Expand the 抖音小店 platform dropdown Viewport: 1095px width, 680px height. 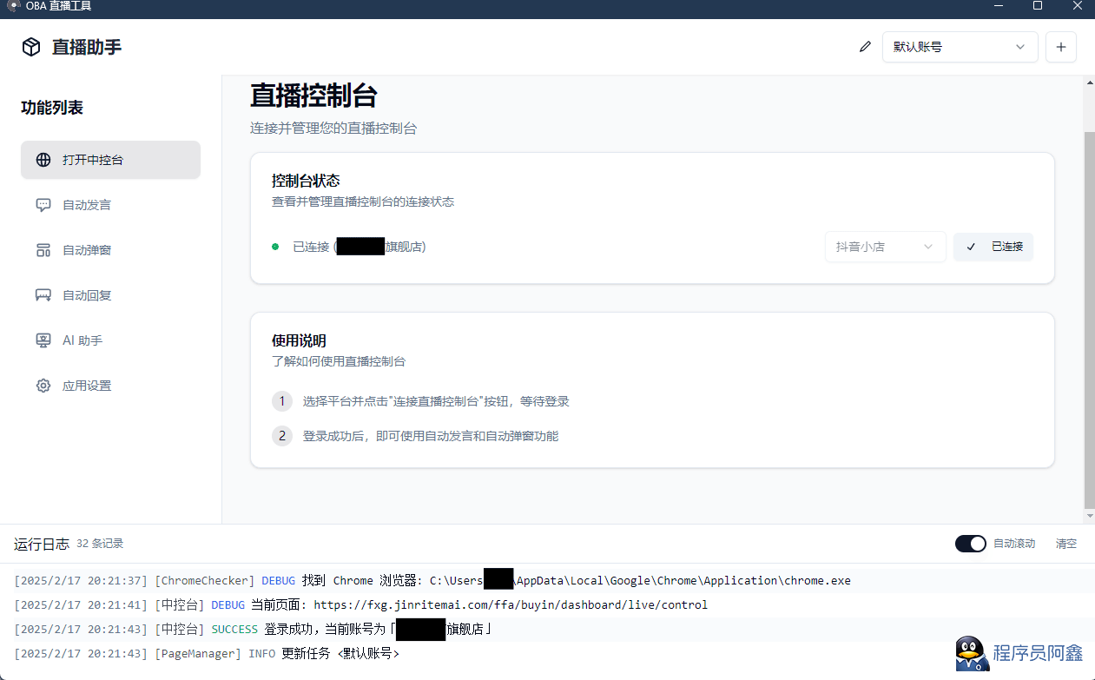885,247
